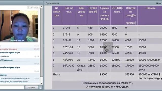Viewport: 162px width, 91px height.
Task: Open the emoticon picker beside the Послать button
Action: pyautogui.click(x=40, y=87)
